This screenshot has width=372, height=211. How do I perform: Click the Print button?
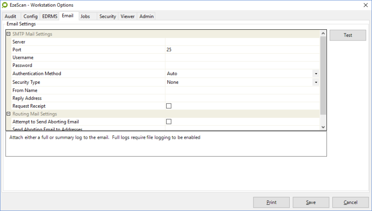271,202
